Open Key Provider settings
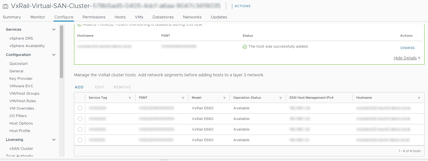Image resolution: width=428 pixels, height=161 pixels. pos(21,79)
